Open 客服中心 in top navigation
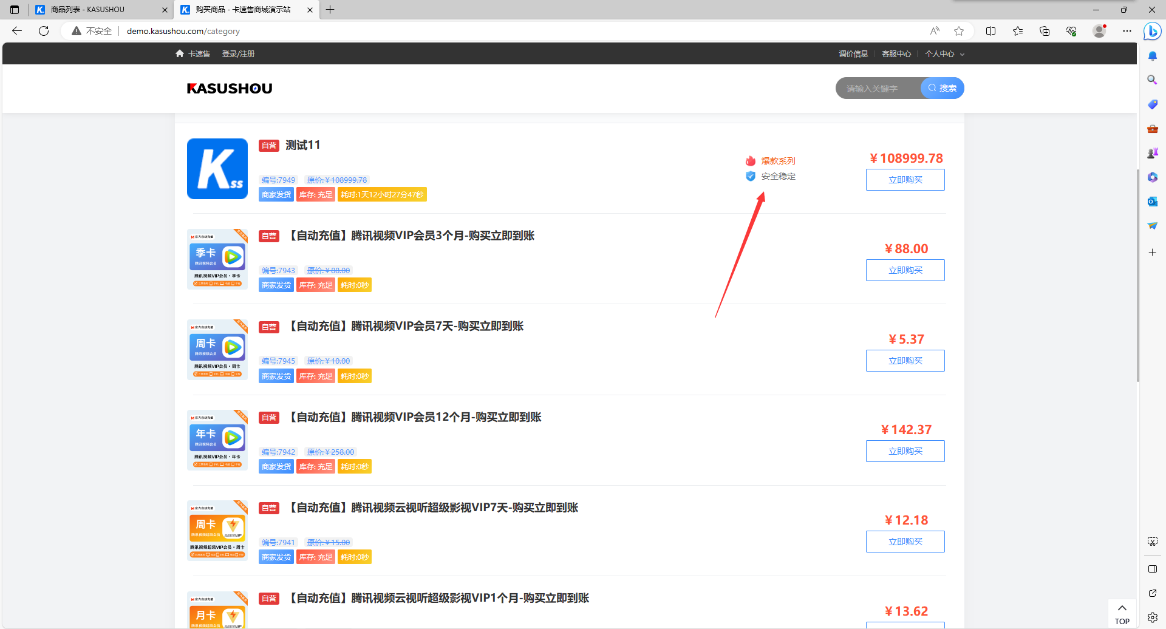The height and width of the screenshot is (629, 1166). tap(896, 54)
